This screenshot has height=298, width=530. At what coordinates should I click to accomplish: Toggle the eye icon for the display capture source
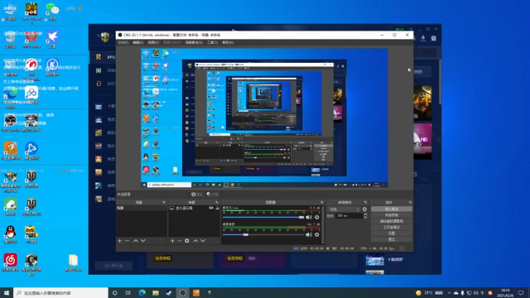[211, 208]
